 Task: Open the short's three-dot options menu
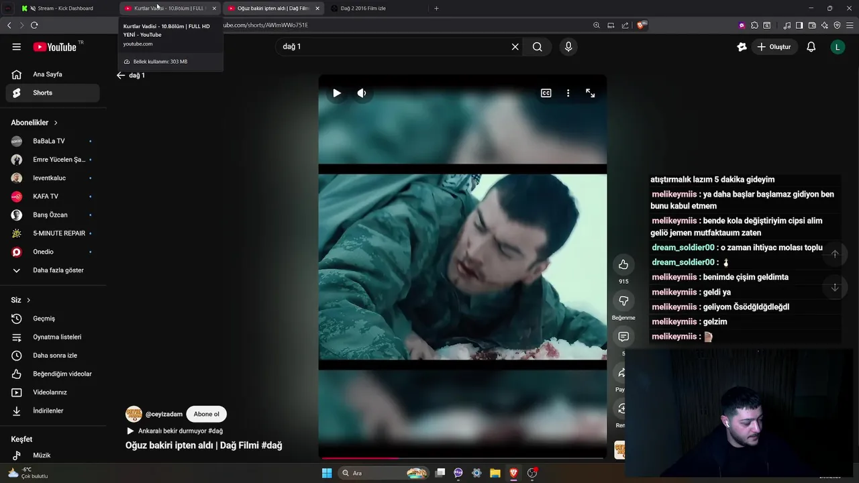[568, 93]
